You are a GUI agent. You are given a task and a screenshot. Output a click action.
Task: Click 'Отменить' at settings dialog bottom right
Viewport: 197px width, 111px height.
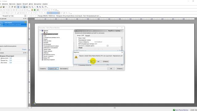(x=120, y=69)
